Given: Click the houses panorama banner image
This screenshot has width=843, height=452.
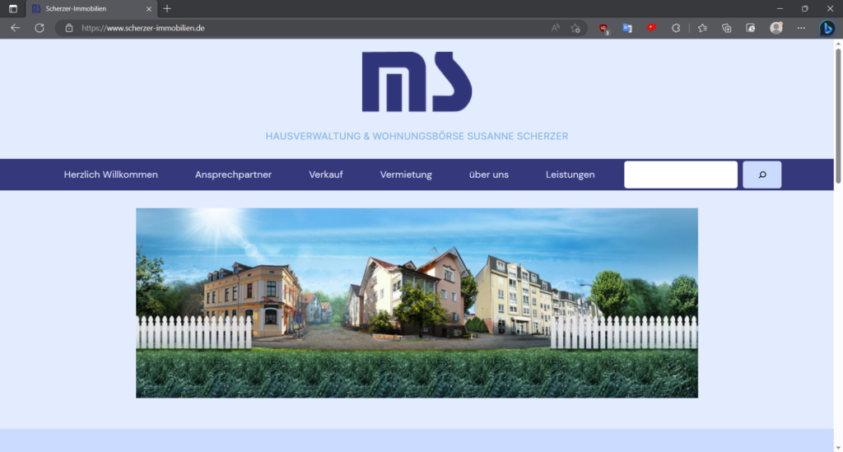Looking at the screenshot, I should point(417,303).
